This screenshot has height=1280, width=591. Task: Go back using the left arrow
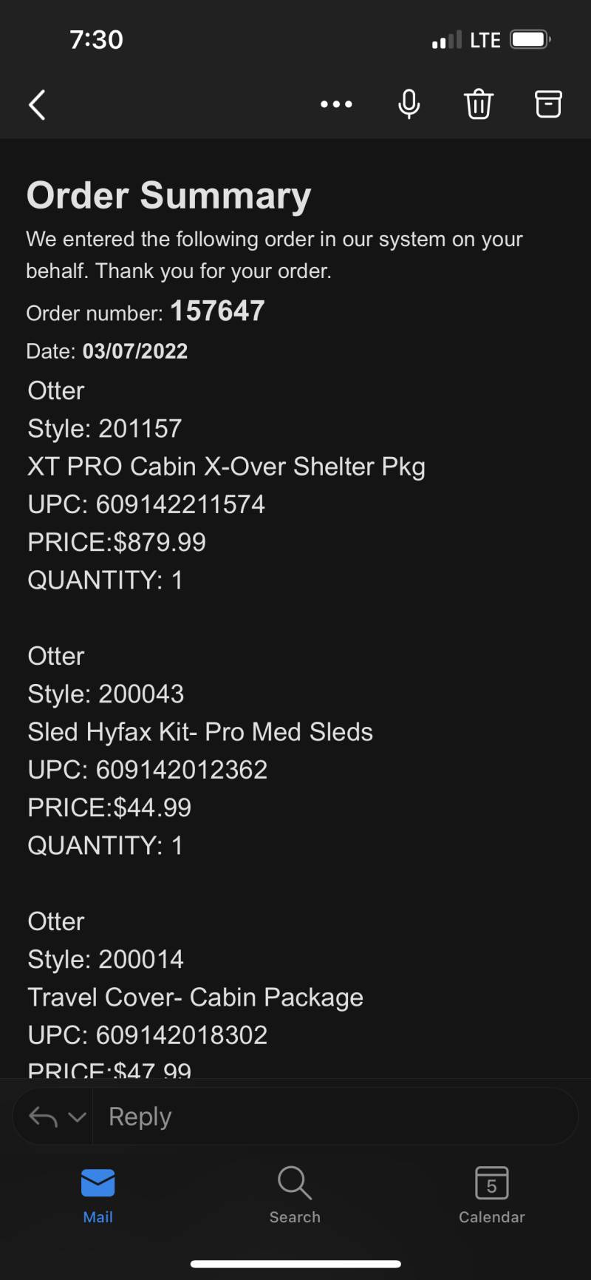37,104
